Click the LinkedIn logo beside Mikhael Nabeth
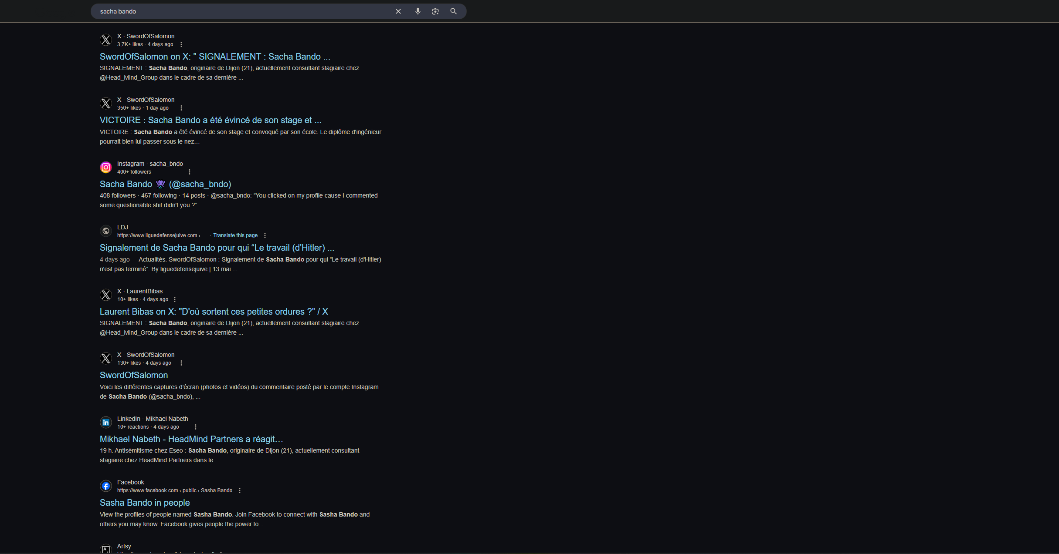1059x554 pixels. [105, 423]
